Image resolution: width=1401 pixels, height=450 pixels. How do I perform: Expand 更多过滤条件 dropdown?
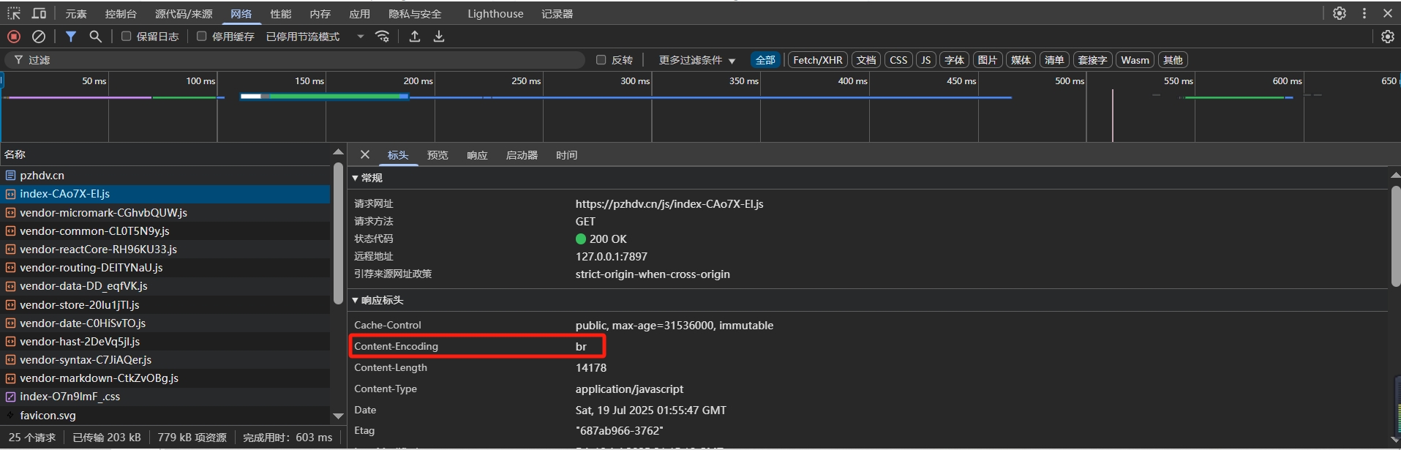(696, 60)
